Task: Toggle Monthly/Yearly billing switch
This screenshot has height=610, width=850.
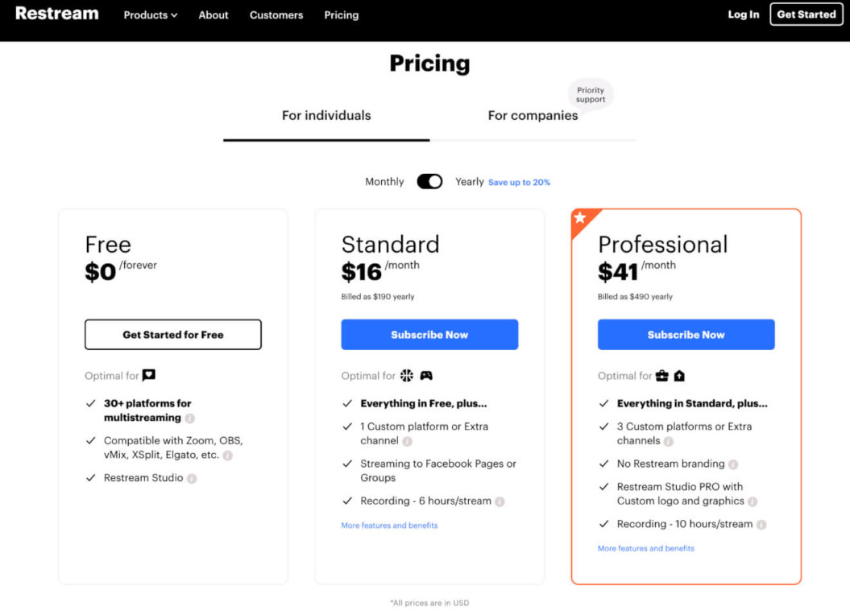Action: click(429, 181)
